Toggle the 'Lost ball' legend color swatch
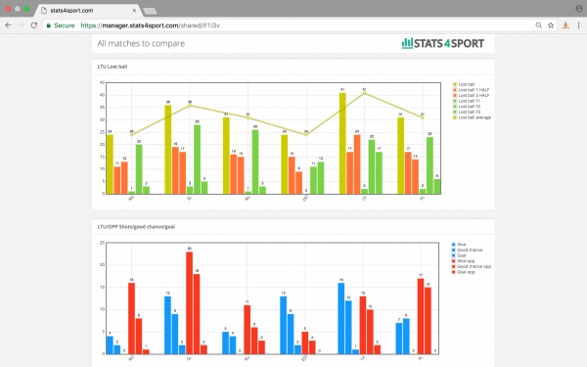Screen dimensions: 587x367 coord(455,84)
